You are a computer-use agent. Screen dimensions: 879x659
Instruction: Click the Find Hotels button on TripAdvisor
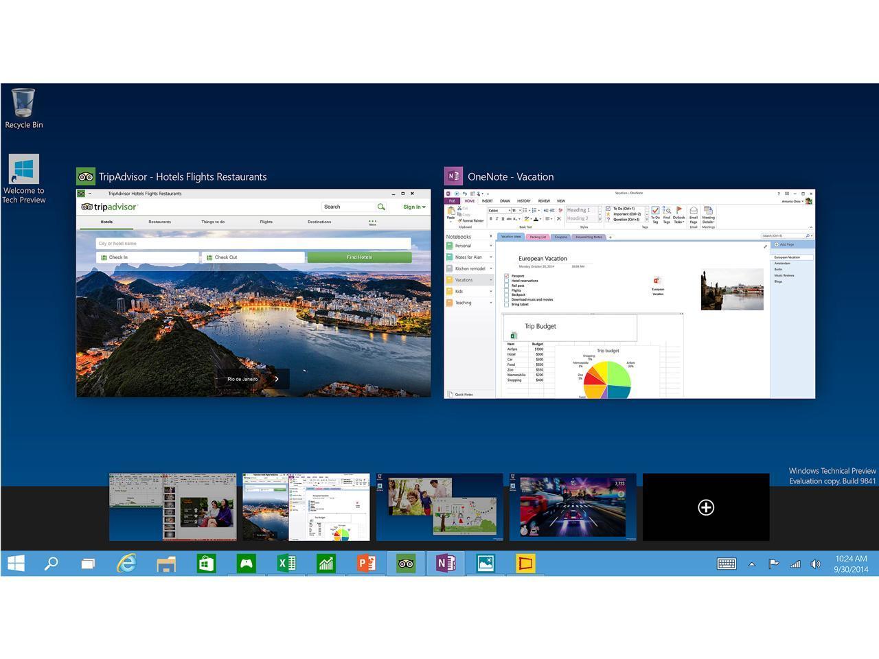coord(359,257)
